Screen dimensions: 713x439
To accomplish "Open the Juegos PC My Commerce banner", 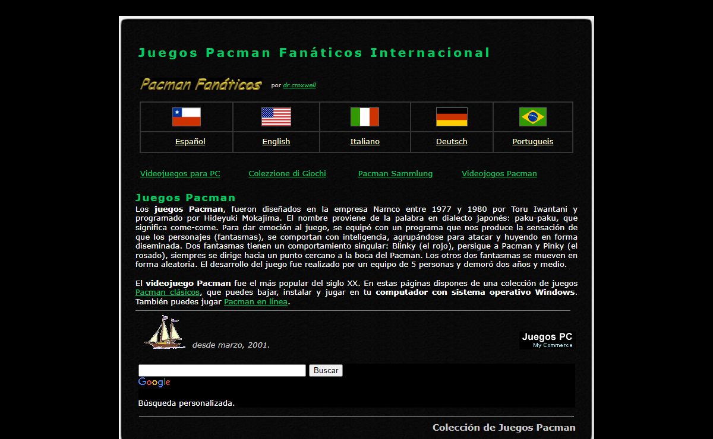I will tap(547, 340).
